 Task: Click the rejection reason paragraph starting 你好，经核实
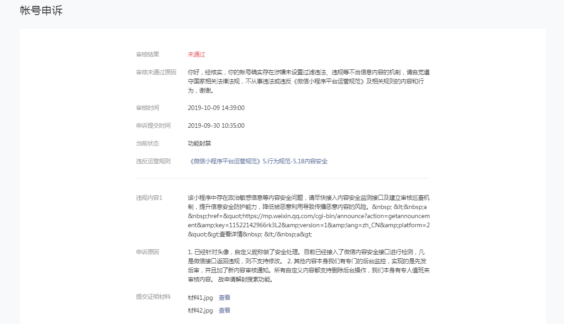pyautogui.click(x=309, y=81)
